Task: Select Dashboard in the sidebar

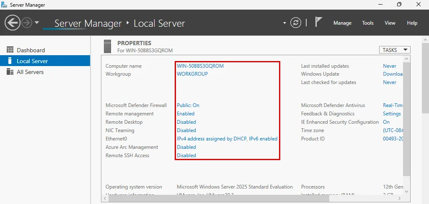Action: click(x=45, y=50)
